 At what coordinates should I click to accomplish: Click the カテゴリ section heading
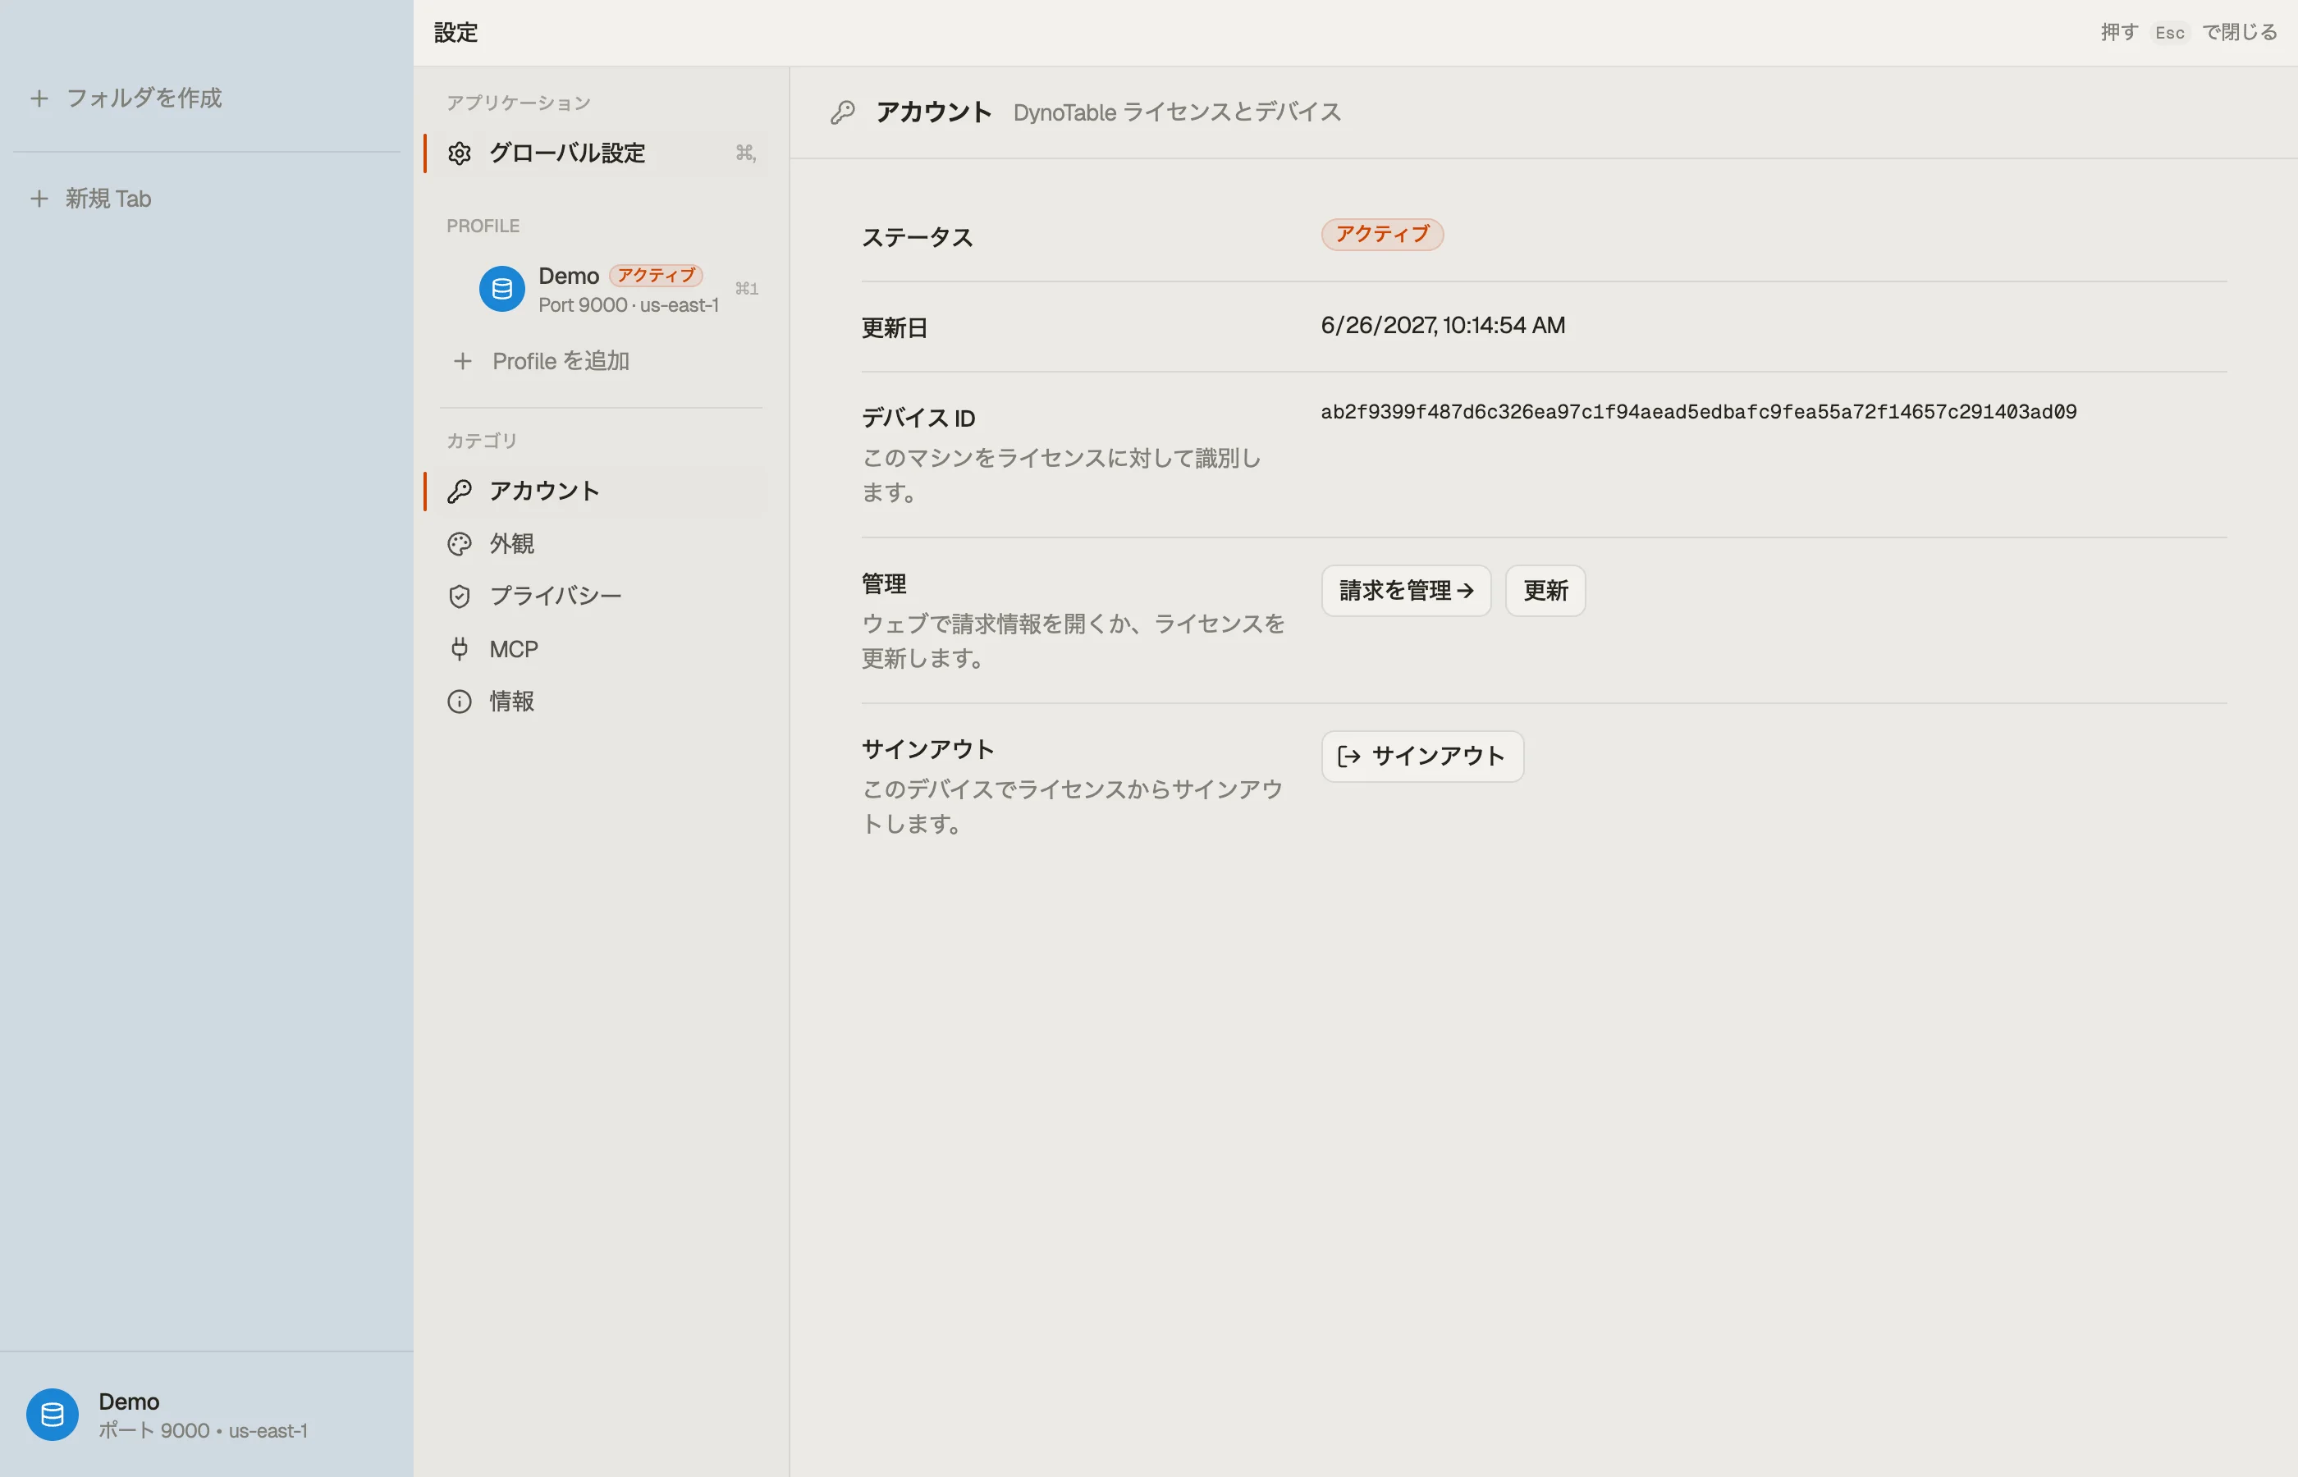tap(482, 441)
